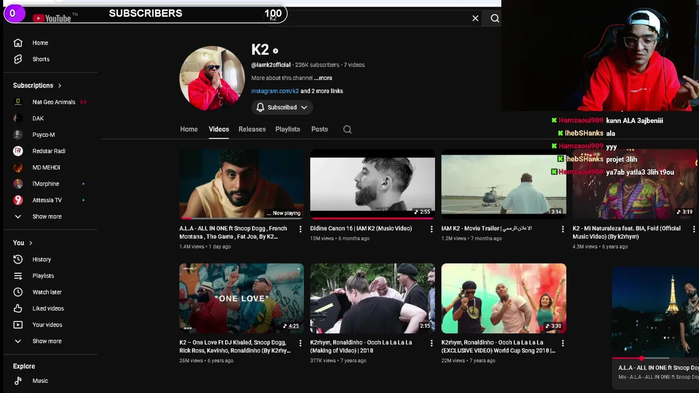This screenshot has height=393, width=699.
Task: Open Didine Canon 16 video thumbnail
Action: point(372,184)
